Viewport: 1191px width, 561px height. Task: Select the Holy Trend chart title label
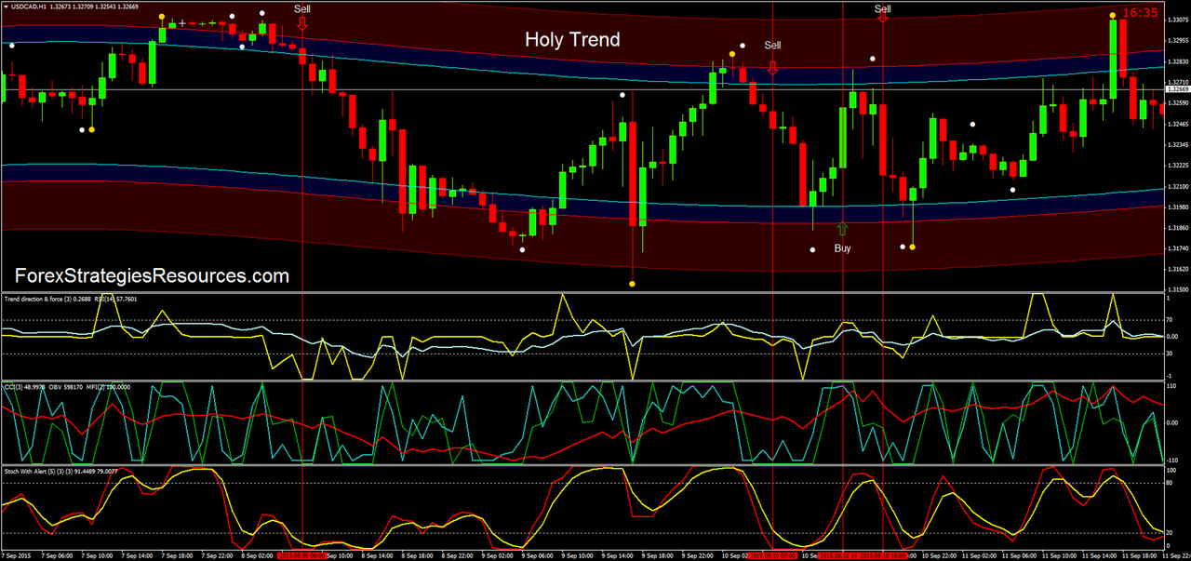572,40
